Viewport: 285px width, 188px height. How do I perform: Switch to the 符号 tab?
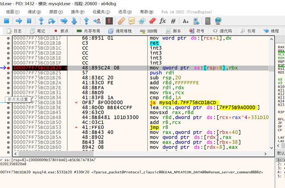[x=197, y=31]
